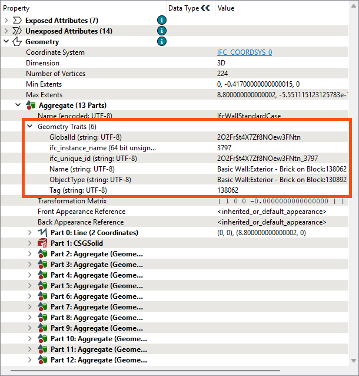Expand the Unexposed Attributes (14) section
The height and width of the screenshot is (376, 359).
pyautogui.click(x=6, y=31)
